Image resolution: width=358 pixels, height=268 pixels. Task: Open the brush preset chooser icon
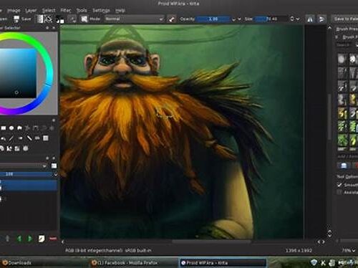tap(84, 19)
